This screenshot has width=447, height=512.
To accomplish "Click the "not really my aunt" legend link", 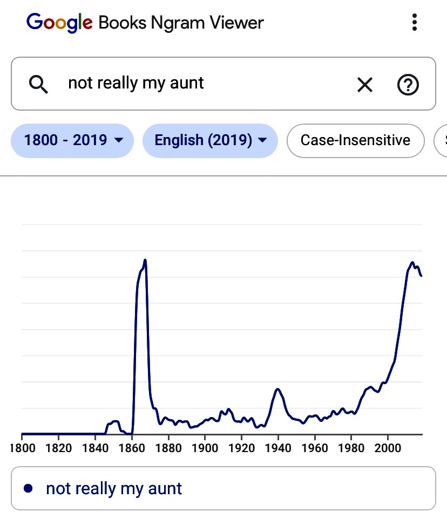I will point(114,488).
